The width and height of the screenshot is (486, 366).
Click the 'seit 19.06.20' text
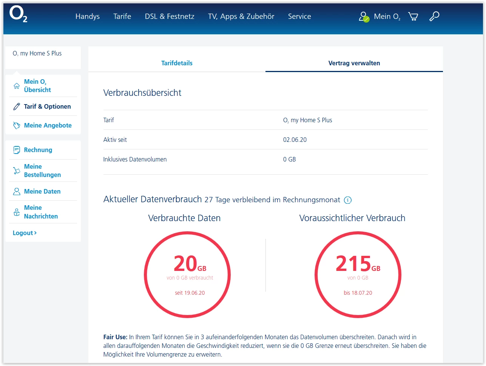coord(190,293)
